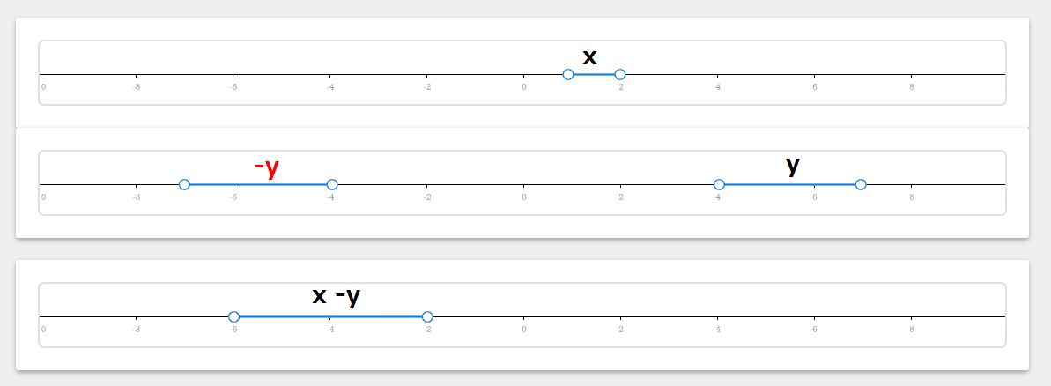Click the blue segment labeled y
Screen dimensions: 1051x386
[x=789, y=184]
